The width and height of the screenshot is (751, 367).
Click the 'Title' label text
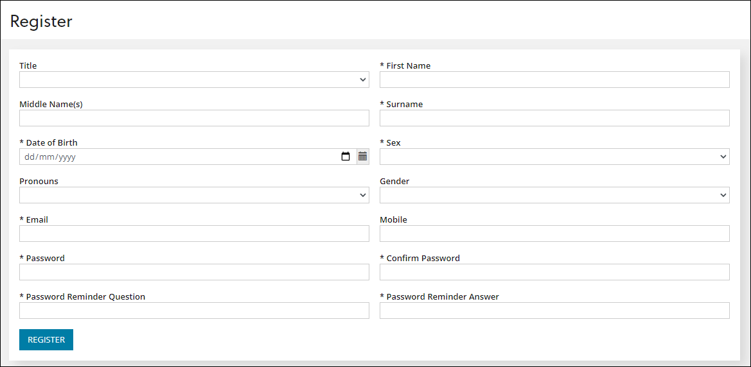pyautogui.click(x=28, y=66)
